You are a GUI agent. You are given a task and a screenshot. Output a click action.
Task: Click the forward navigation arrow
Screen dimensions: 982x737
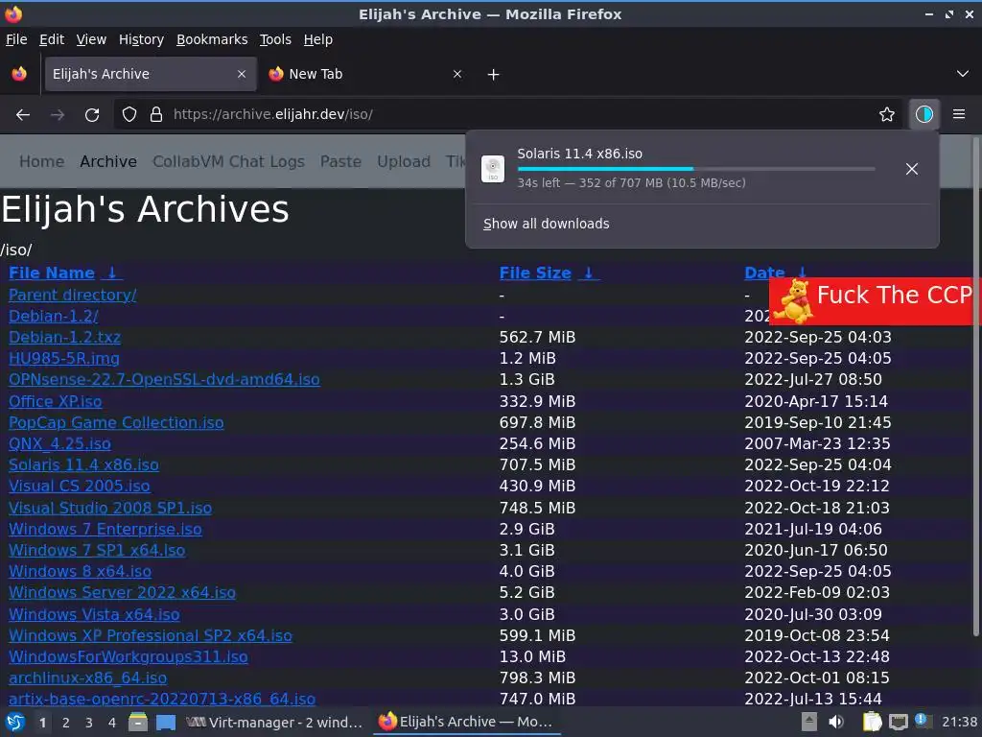[x=58, y=115]
